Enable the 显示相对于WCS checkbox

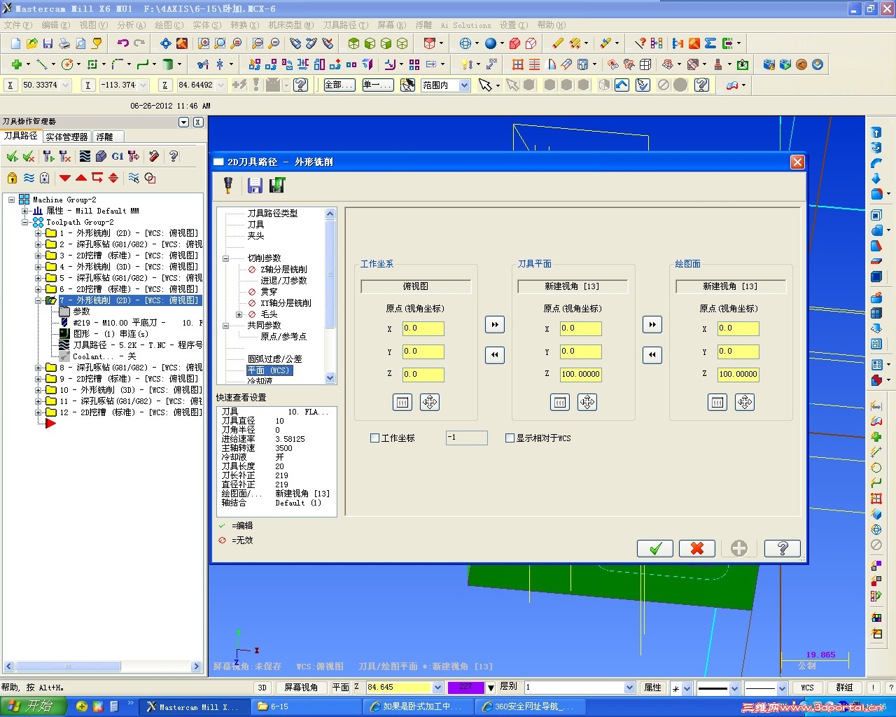coord(510,438)
